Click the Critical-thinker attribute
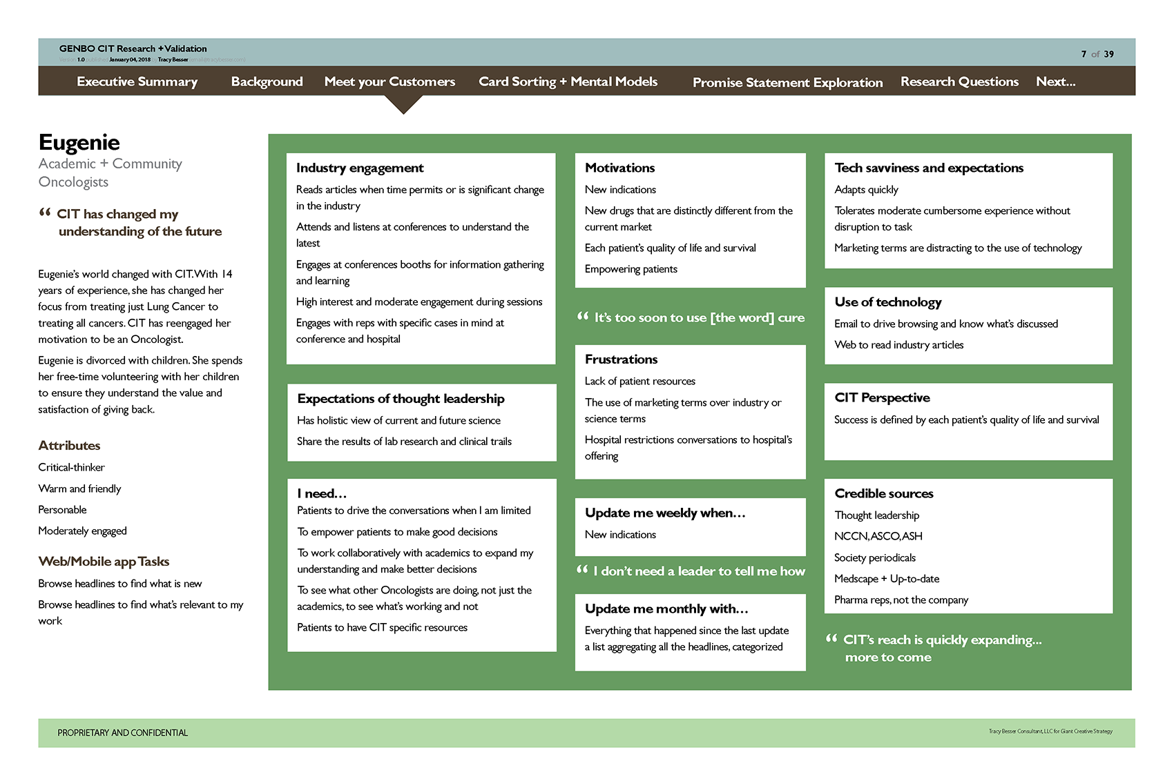 click(x=71, y=467)
